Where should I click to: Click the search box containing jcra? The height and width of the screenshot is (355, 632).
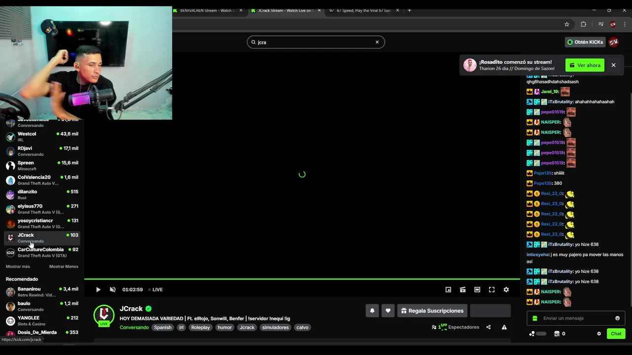pos(316,42)
